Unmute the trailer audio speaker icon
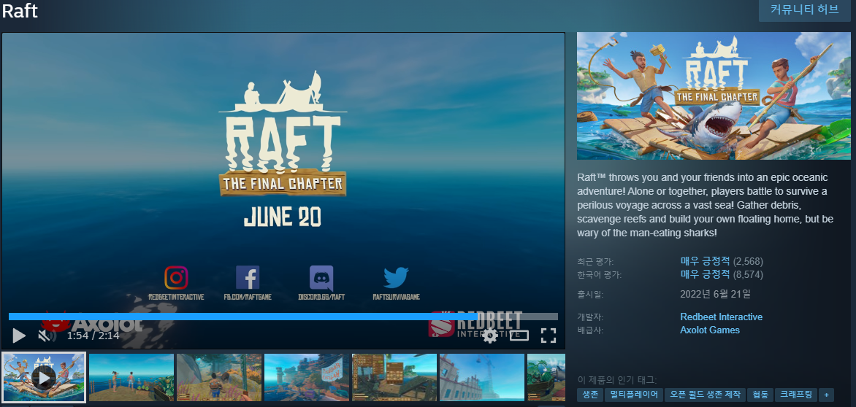856x407 pixels. coord(44,336)
